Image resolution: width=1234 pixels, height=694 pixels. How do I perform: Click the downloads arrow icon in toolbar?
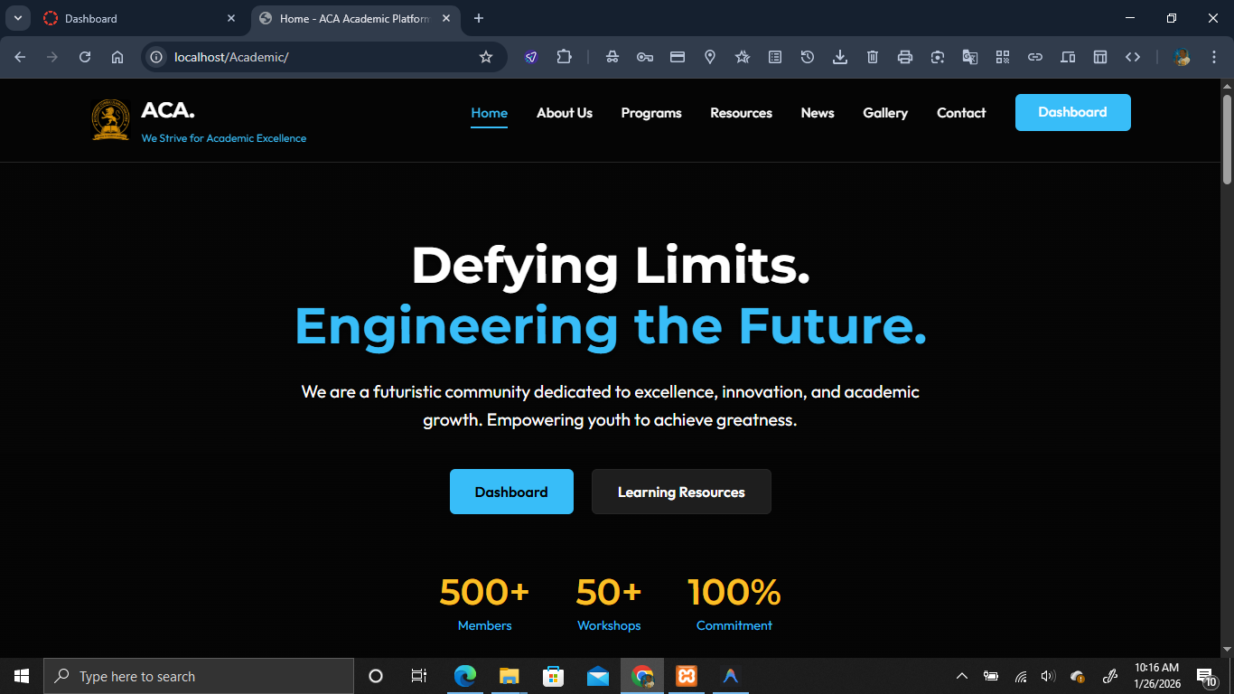point(840,57)
